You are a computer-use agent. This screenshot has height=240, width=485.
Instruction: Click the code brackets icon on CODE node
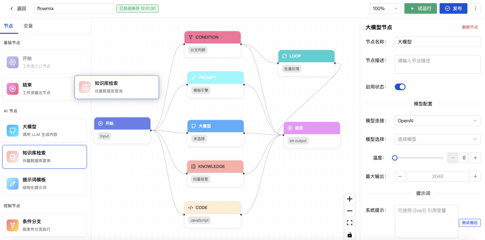(190, 208)
